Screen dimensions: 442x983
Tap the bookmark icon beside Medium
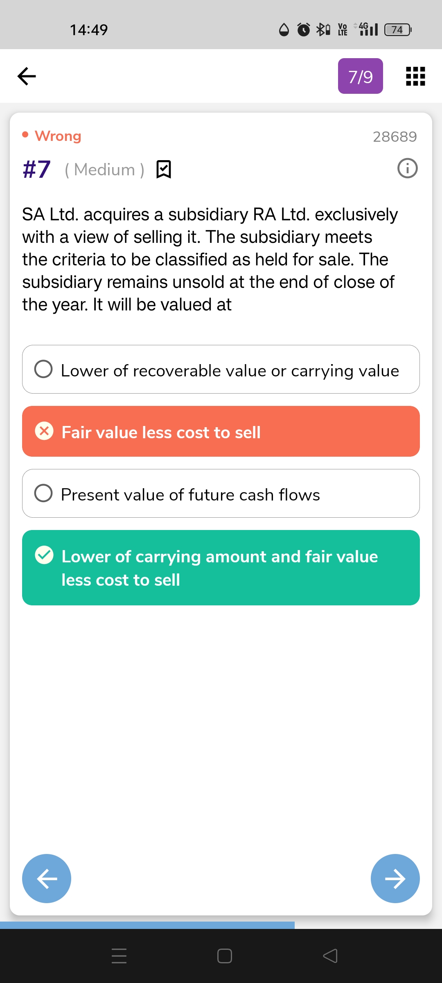pyautogui.click(x=164, y=169)
